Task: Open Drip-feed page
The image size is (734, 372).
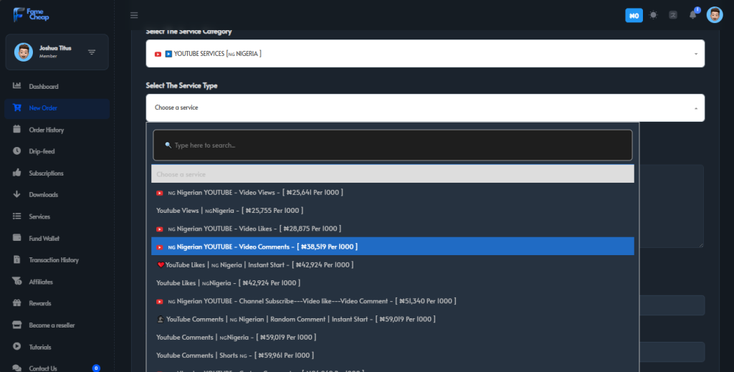Action: [x=42, y=152]
